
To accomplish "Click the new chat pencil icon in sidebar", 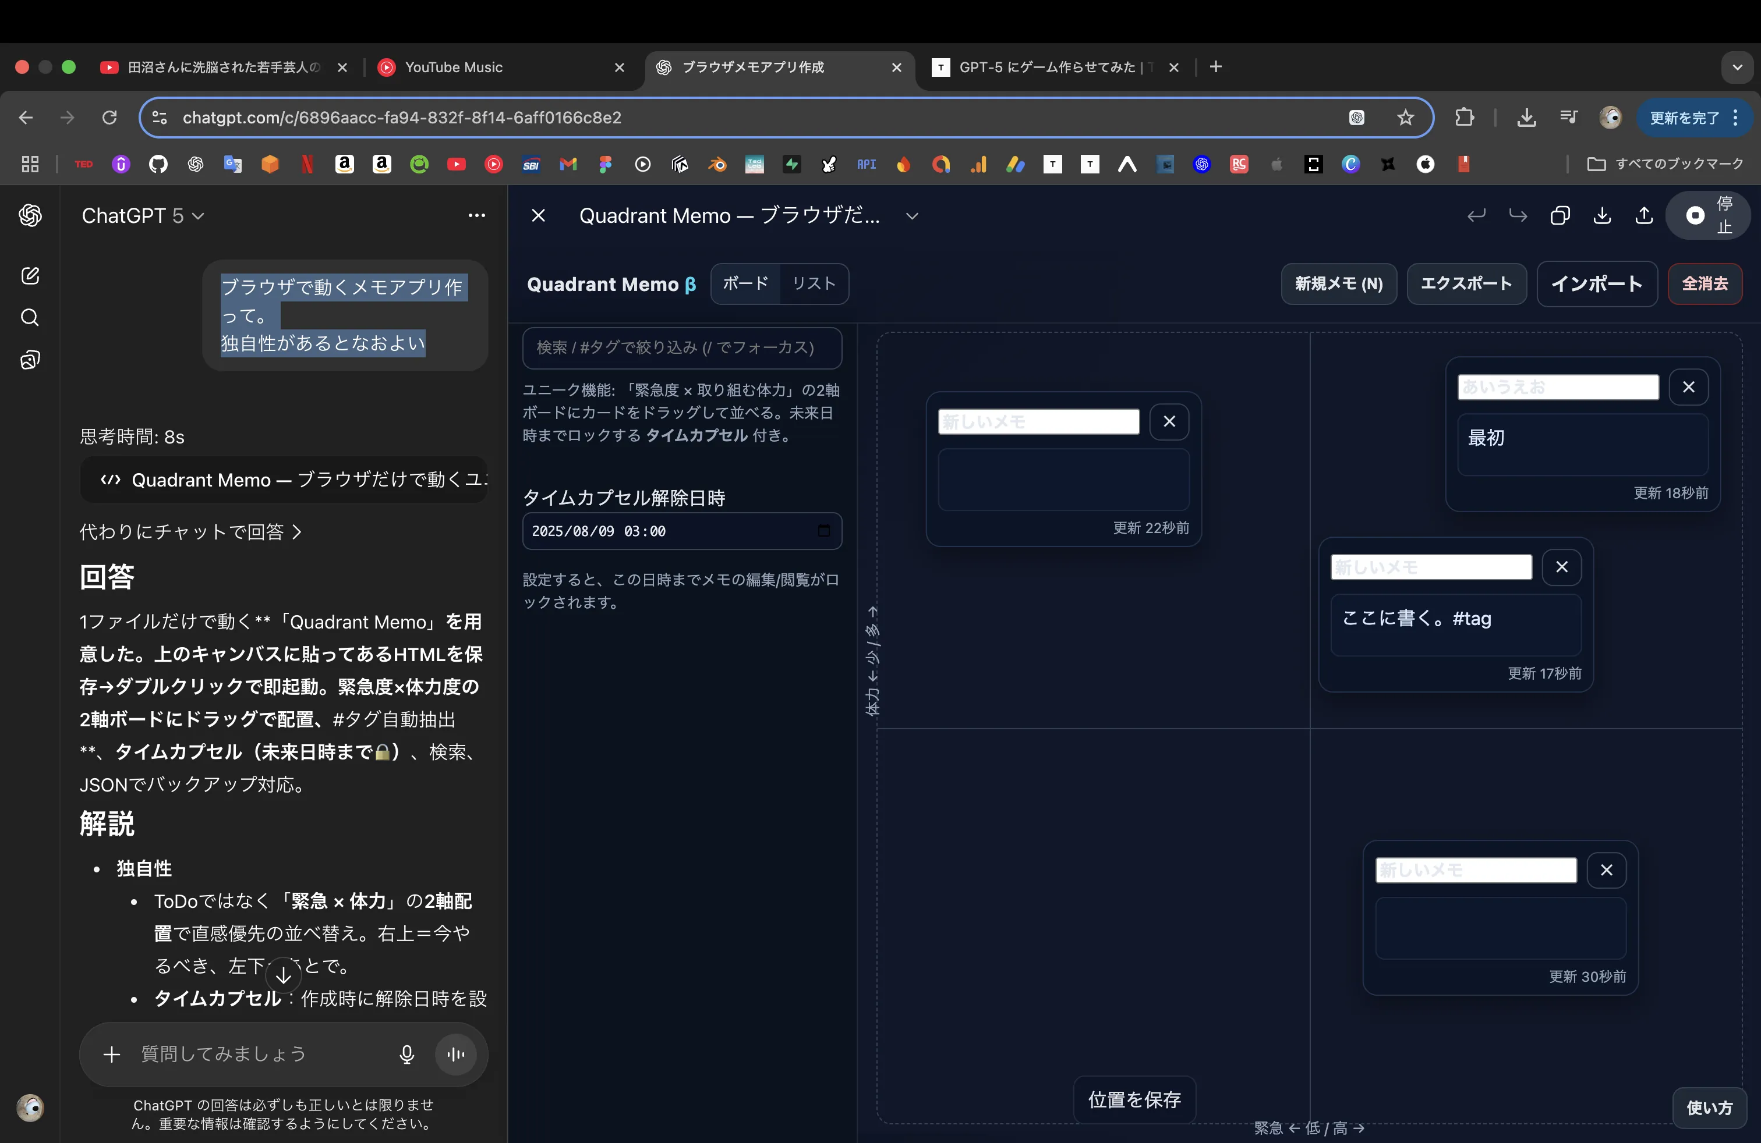I will click(30, 275).
